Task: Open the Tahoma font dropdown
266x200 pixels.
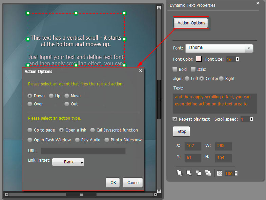Action: tap(249, 48)
